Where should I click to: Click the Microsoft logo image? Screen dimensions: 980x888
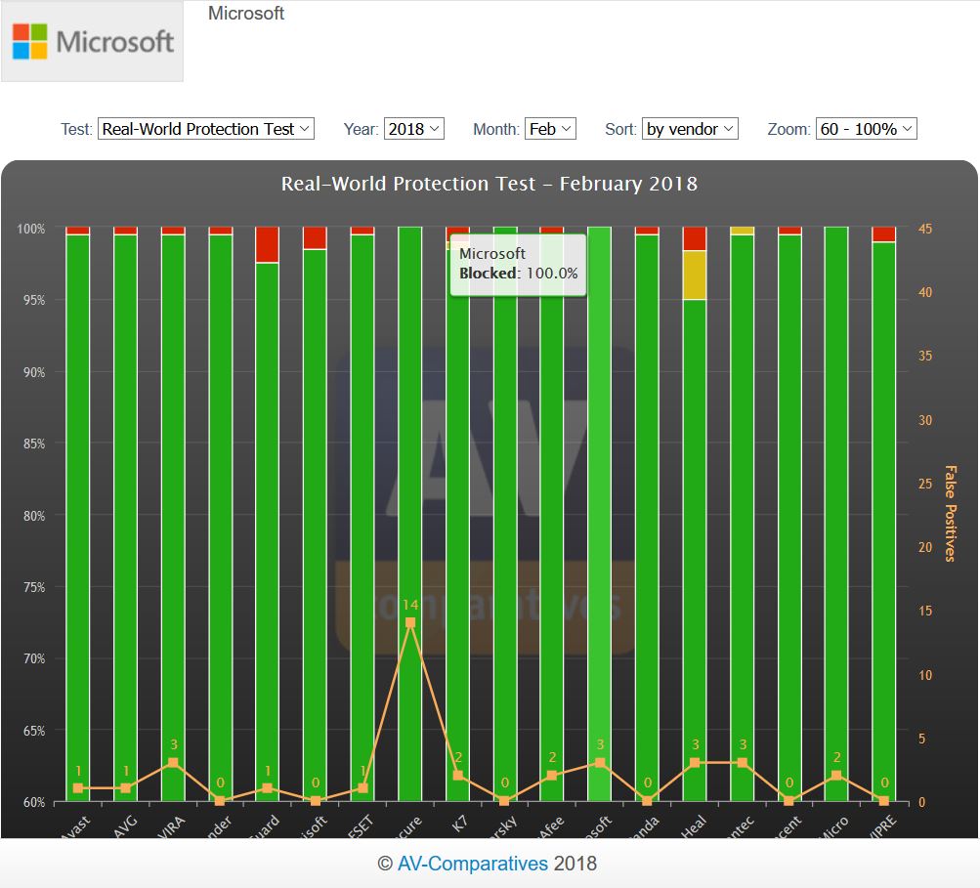[92, 41]
